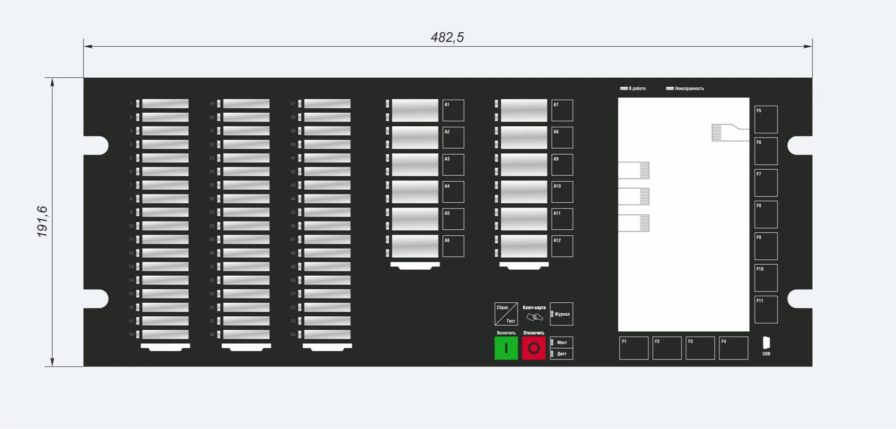Click the label strip for indicator 36
Viewport: 896px width, 429px height.
pyautogui.click(x=246, y=335)
